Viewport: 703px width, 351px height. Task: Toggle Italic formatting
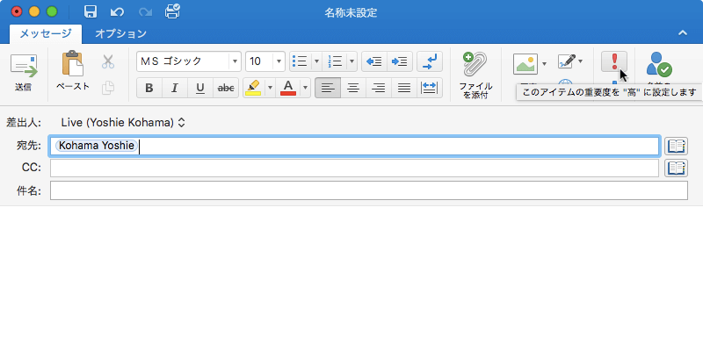[175, 89]
